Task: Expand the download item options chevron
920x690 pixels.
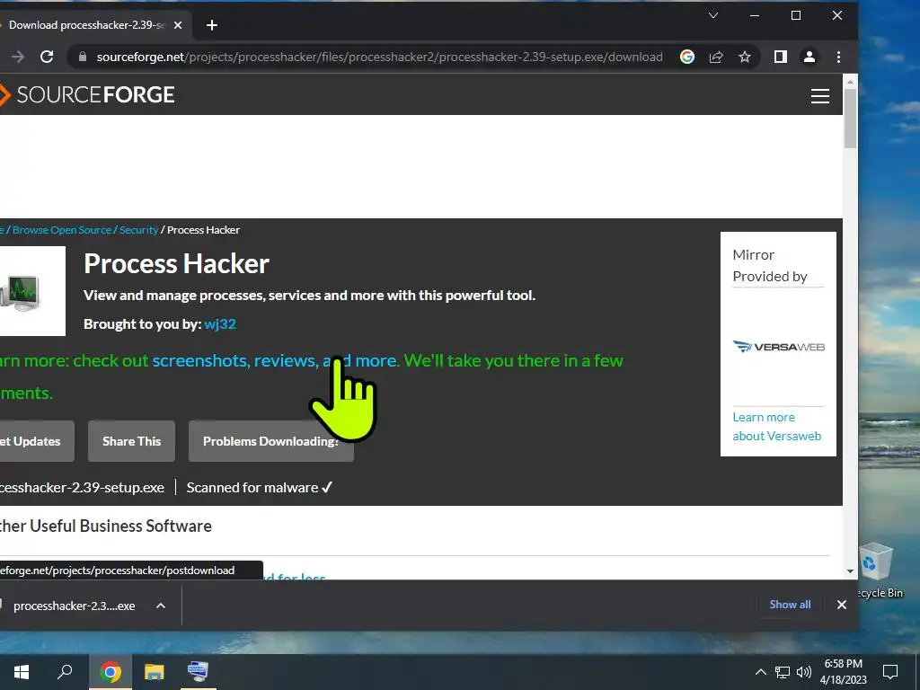Action: click(161, 606)
